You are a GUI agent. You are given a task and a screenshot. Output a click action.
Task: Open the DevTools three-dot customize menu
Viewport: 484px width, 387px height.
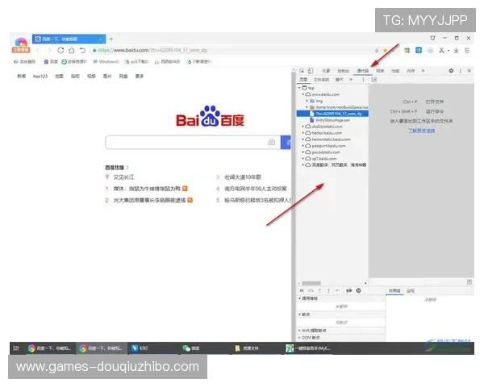click(461, 71)
